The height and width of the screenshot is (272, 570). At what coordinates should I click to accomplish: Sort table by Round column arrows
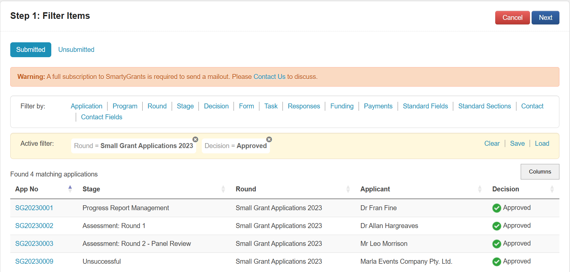pyautogui.click(x=348, y=189)
